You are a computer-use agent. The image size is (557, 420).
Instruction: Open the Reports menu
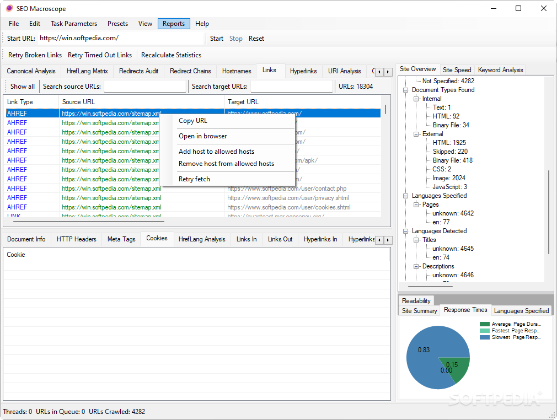point(174,24)
